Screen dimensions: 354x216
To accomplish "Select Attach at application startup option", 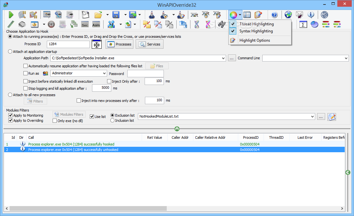I will tap(10, 52).
